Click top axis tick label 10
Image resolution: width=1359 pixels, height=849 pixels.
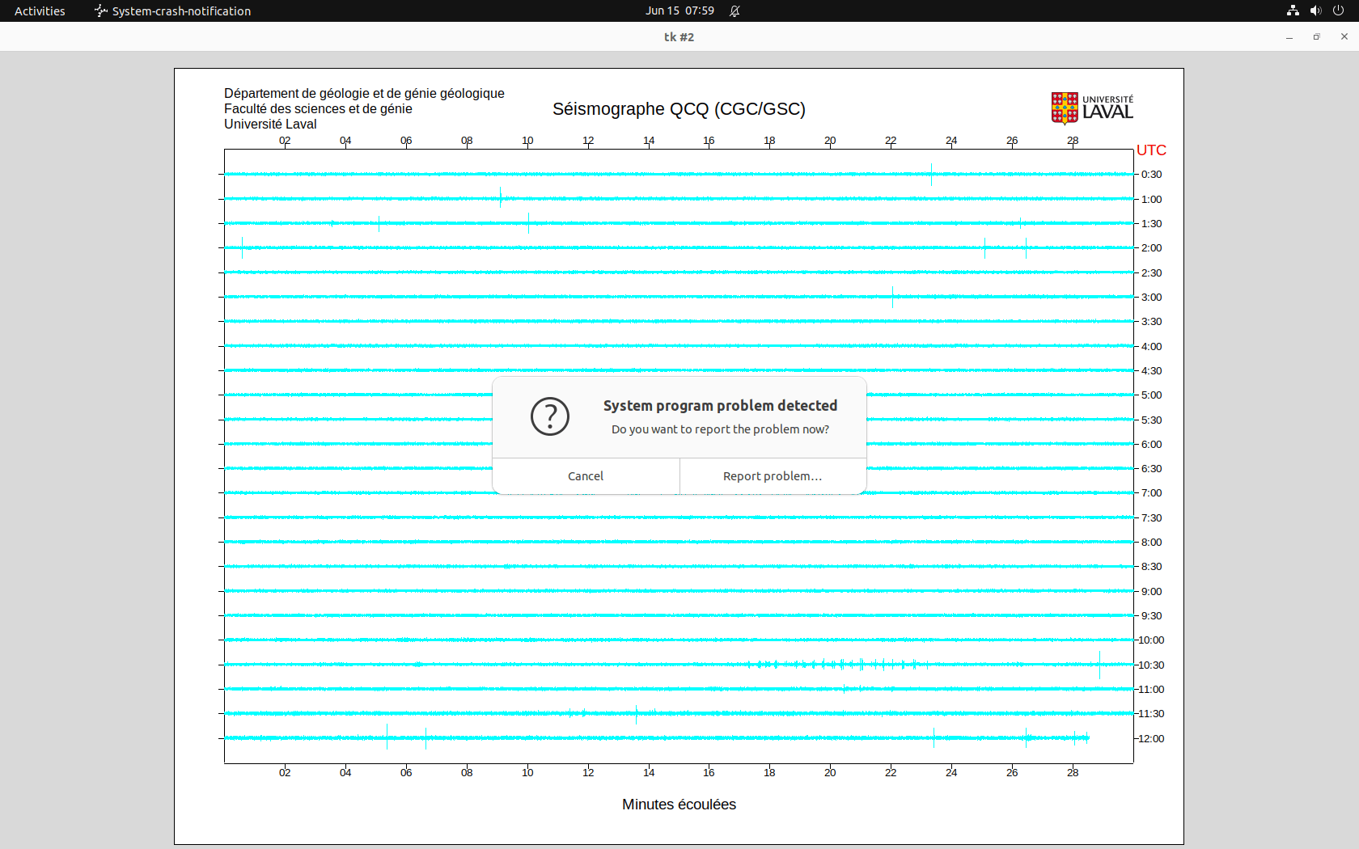[527, 141]
